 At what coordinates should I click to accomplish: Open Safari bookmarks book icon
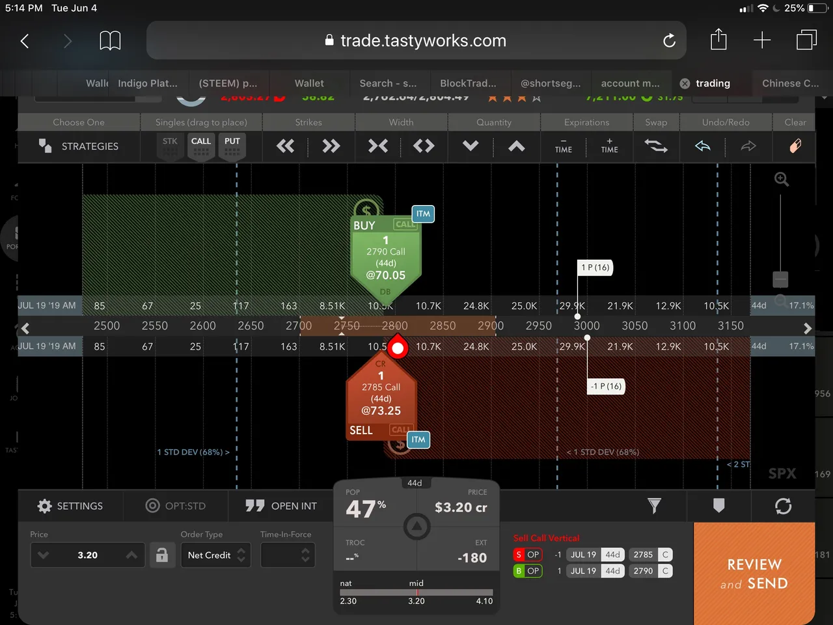pyautogui.click(x=110, y=41)
